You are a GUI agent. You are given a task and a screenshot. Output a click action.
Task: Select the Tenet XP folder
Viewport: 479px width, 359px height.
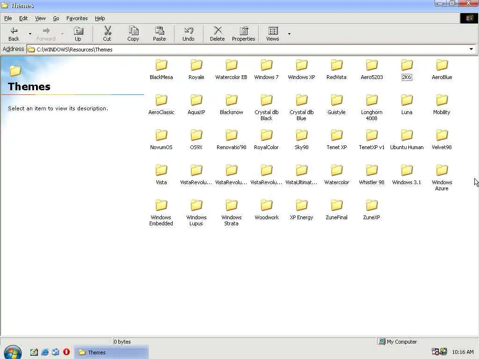coord(336,140)
